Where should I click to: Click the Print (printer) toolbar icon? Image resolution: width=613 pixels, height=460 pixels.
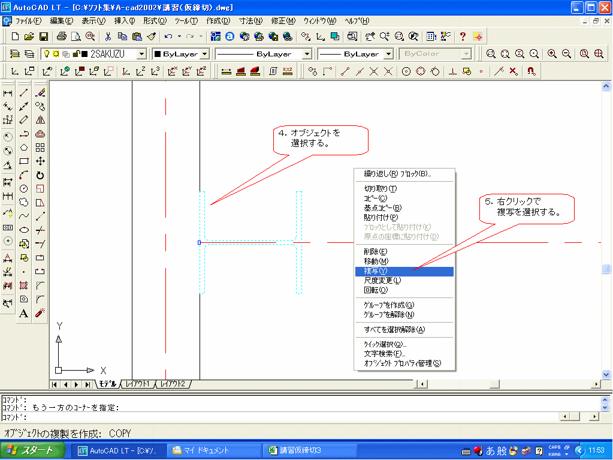pos(61,37)
